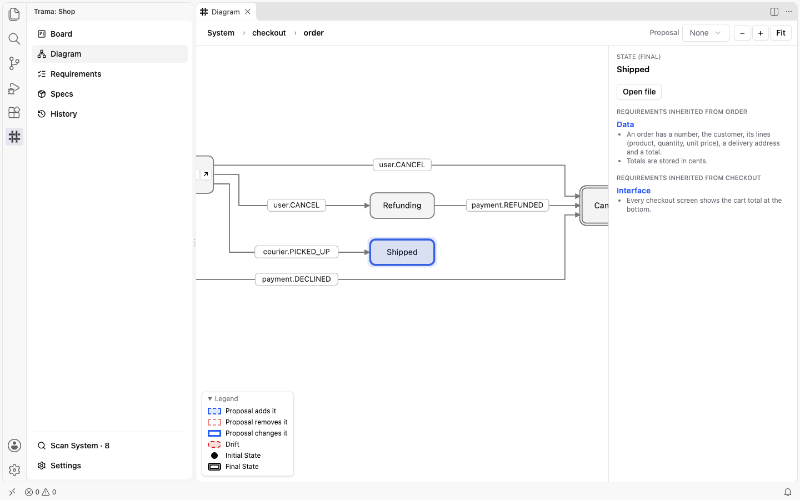
Task: Click the order breadcrumb
Action: pos(314,33)
